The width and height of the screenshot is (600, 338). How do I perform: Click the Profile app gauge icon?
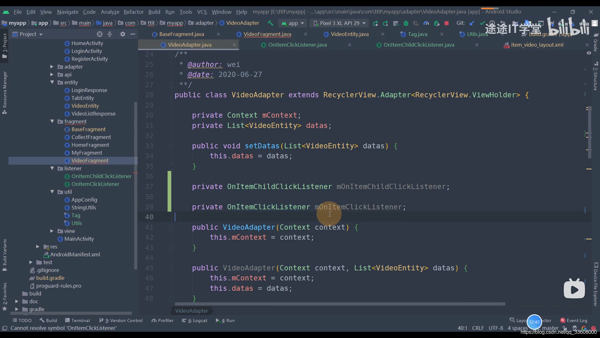426,23
